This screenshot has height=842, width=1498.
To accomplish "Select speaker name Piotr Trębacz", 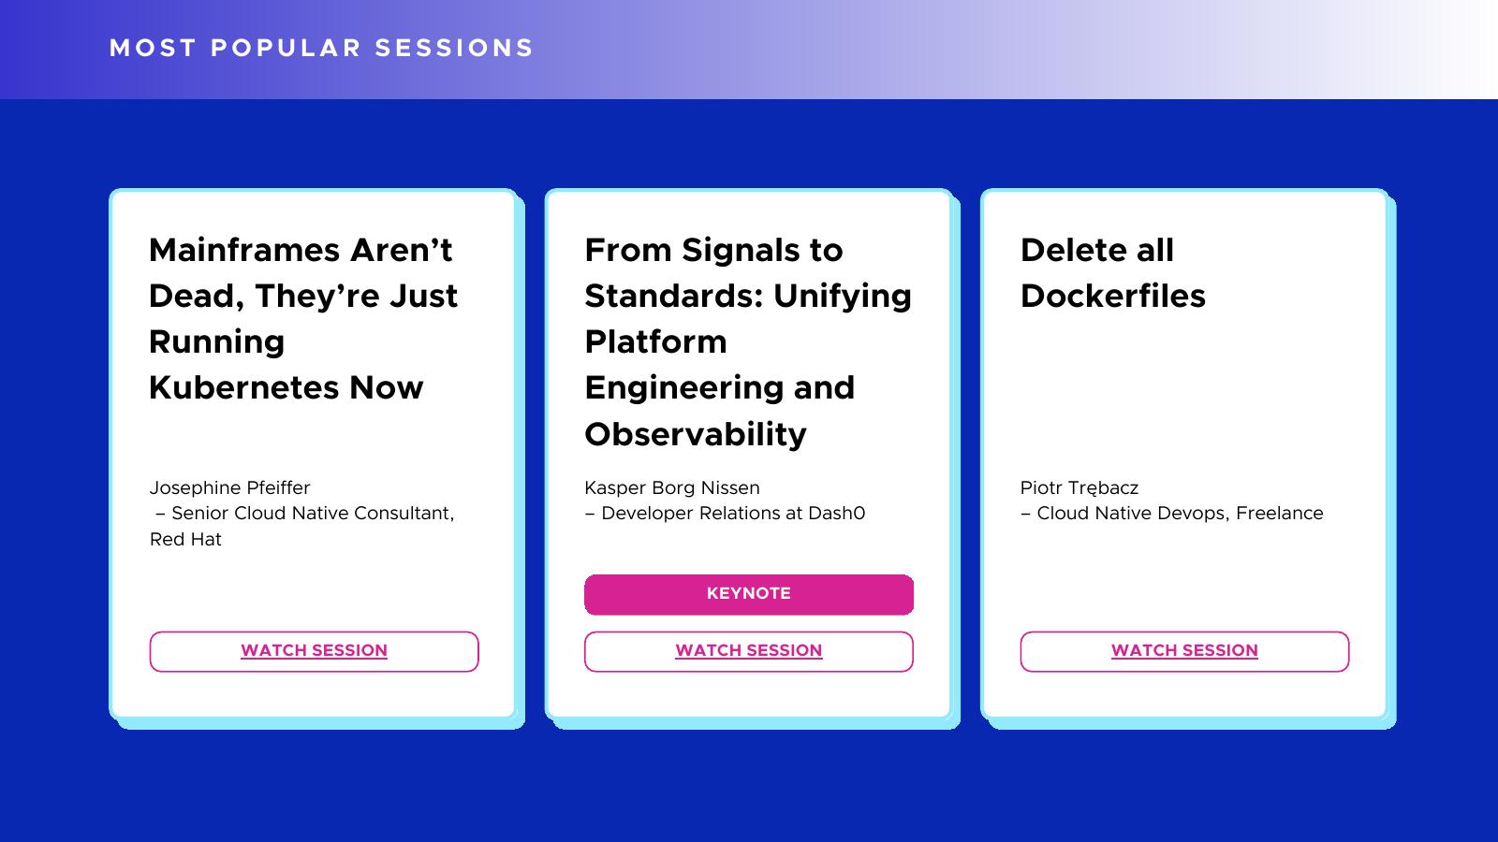I will [1079, 487].
